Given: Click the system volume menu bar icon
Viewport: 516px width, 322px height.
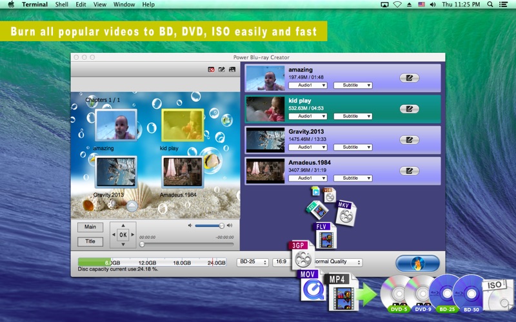Looking at the screenshot, I should (433, 5).
